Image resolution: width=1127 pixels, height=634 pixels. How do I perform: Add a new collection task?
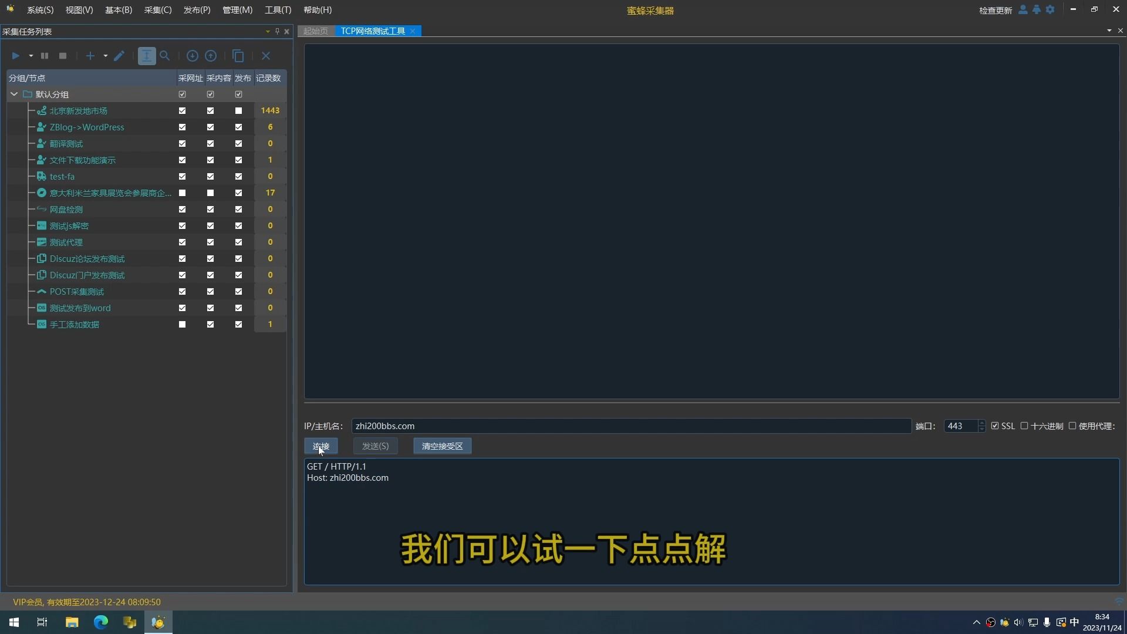90,56
